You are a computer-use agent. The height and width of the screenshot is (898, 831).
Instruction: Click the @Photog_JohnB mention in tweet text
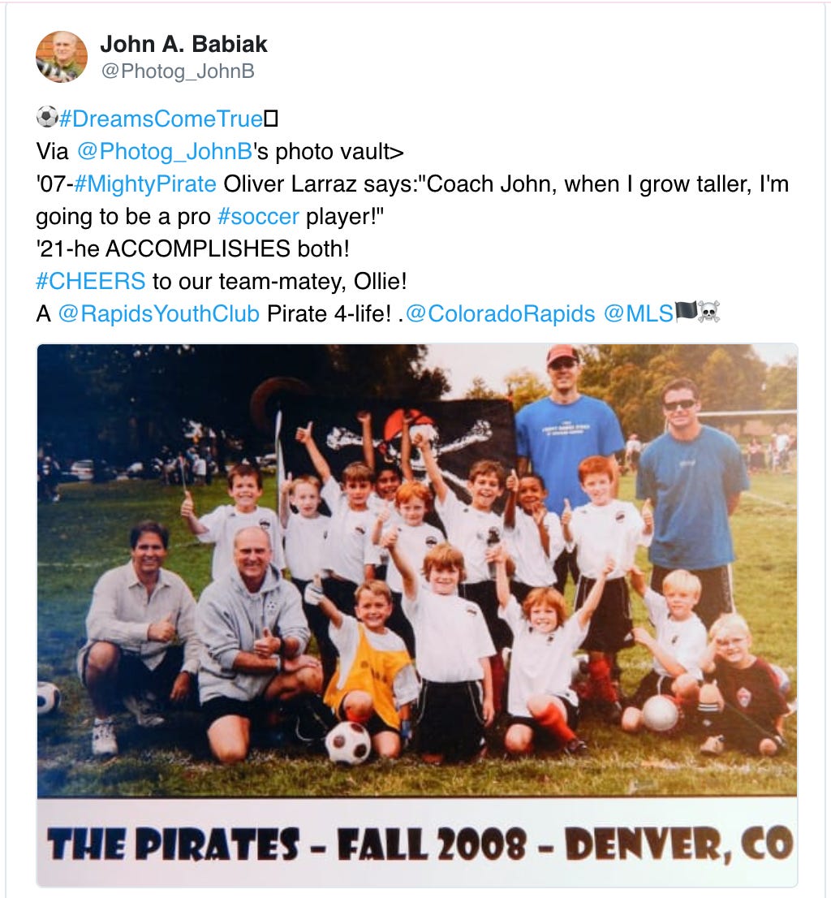[x=164, y=151]
